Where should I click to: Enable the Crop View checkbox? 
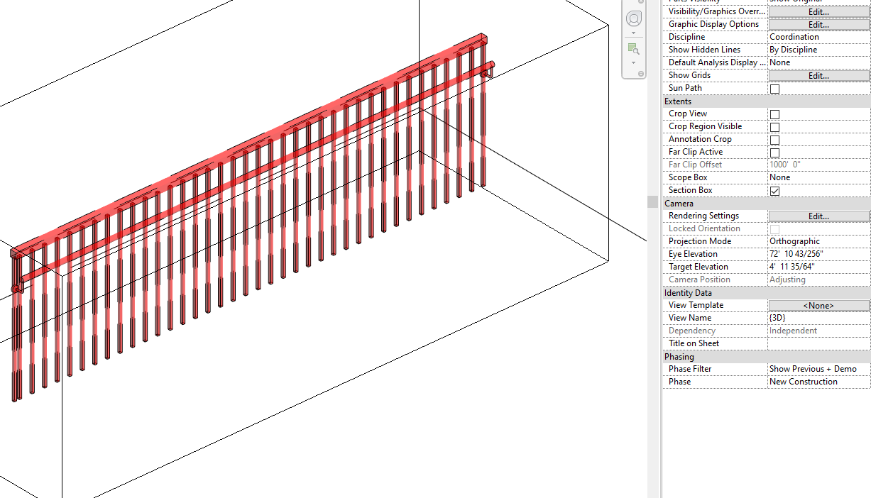[x=774, y=114]
